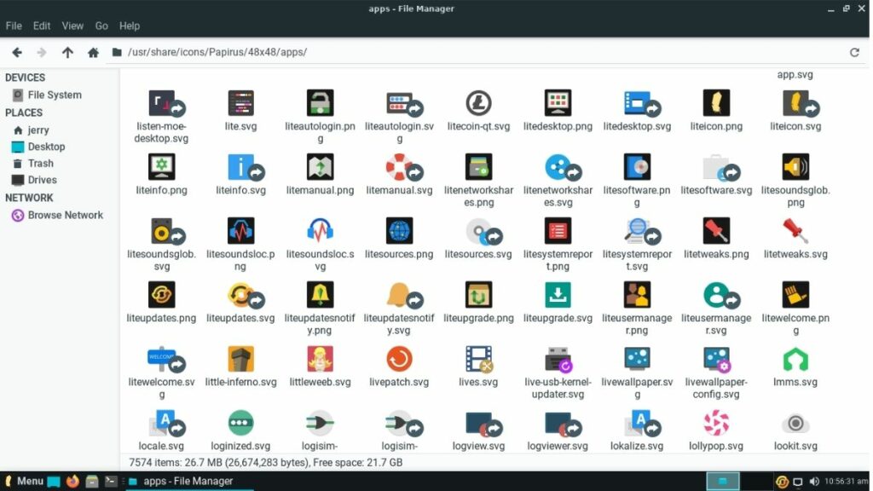
Task: Open Trash from the sidebar
Action: tap(40, 163)
